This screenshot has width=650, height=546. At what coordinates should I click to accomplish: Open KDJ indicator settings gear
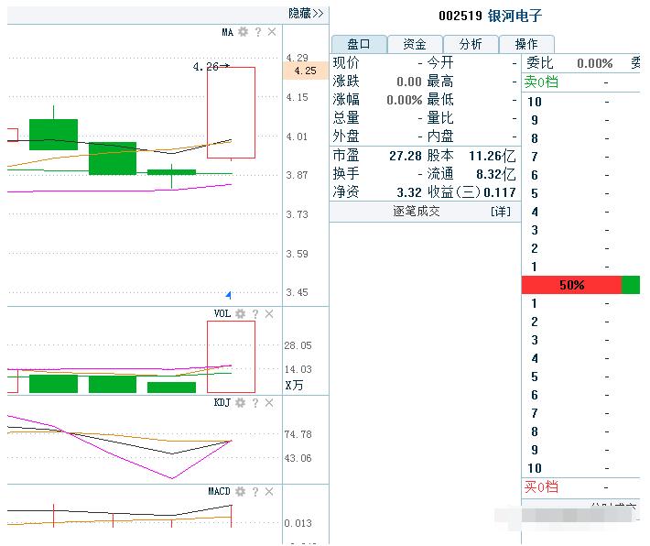[241, 402]
